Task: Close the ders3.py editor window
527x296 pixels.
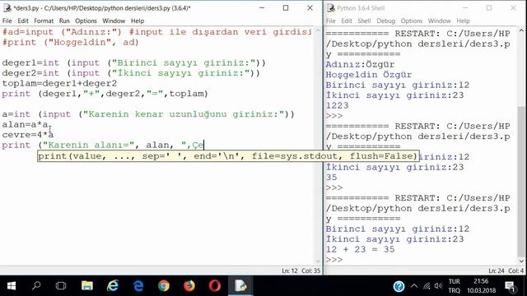Action: pyautogui.click(x=310, y=7)
